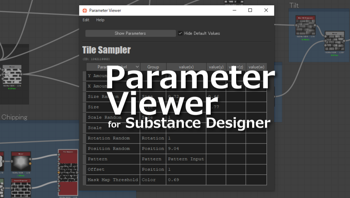Select the value(w) column header
Screen dimensions: 350x198
256,67
